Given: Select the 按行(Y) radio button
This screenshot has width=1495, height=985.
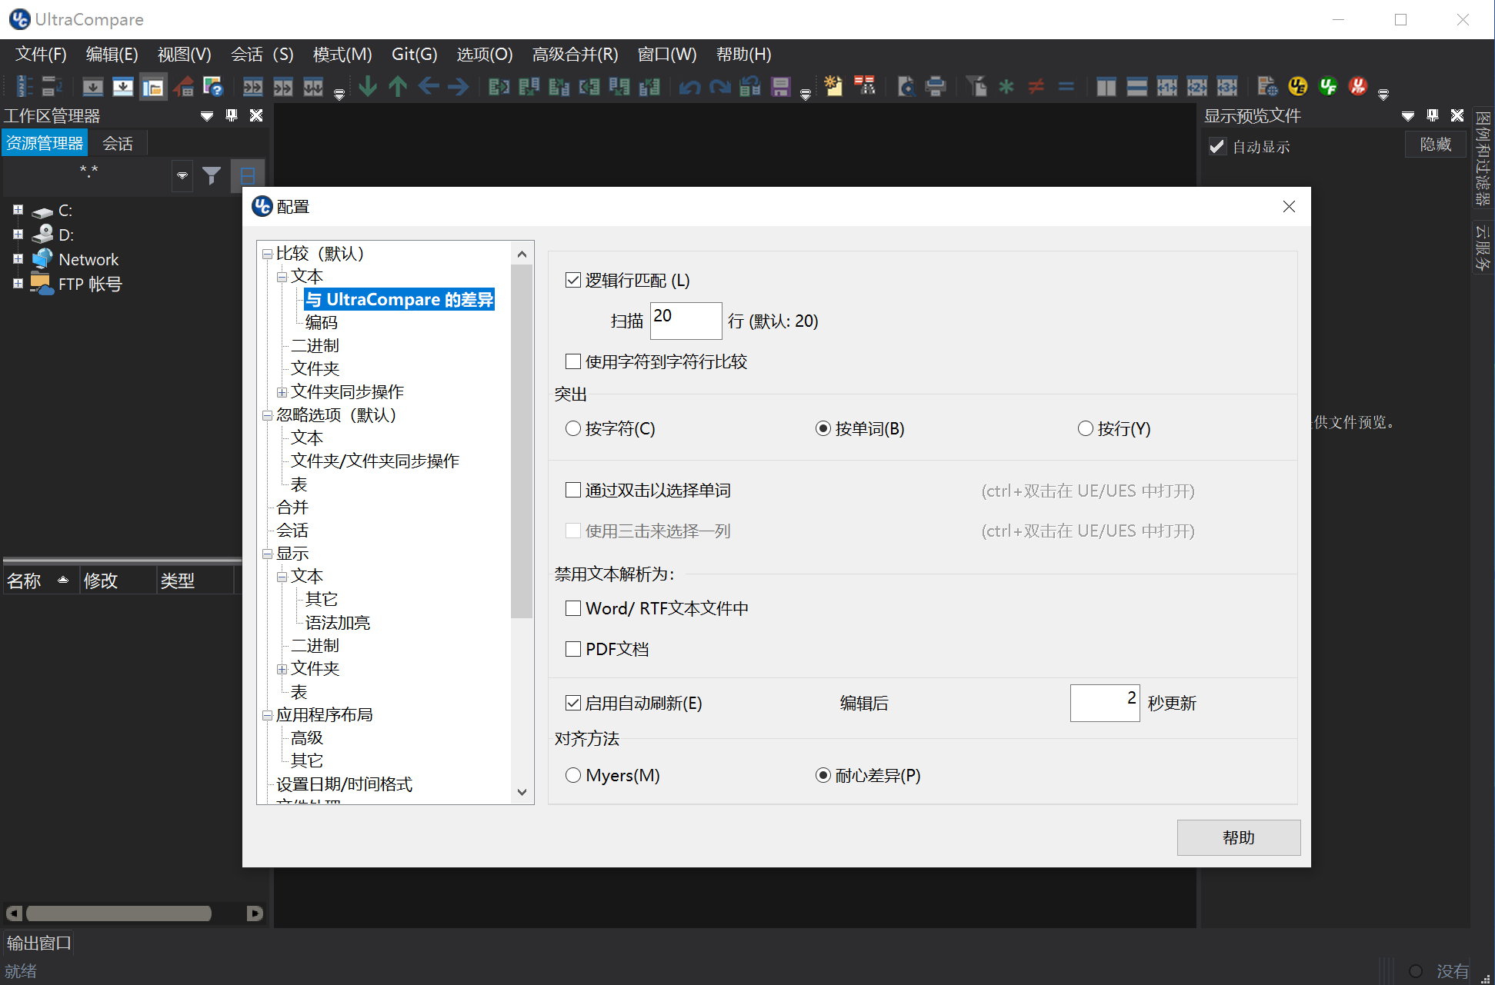Looking at the screenshot, I should 1085,428.
